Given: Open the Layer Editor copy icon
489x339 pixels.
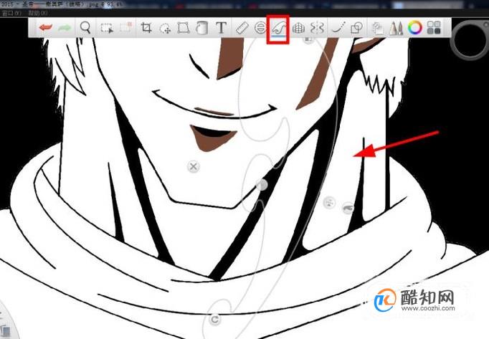Looking at the screenshot, I should point(378,28).
